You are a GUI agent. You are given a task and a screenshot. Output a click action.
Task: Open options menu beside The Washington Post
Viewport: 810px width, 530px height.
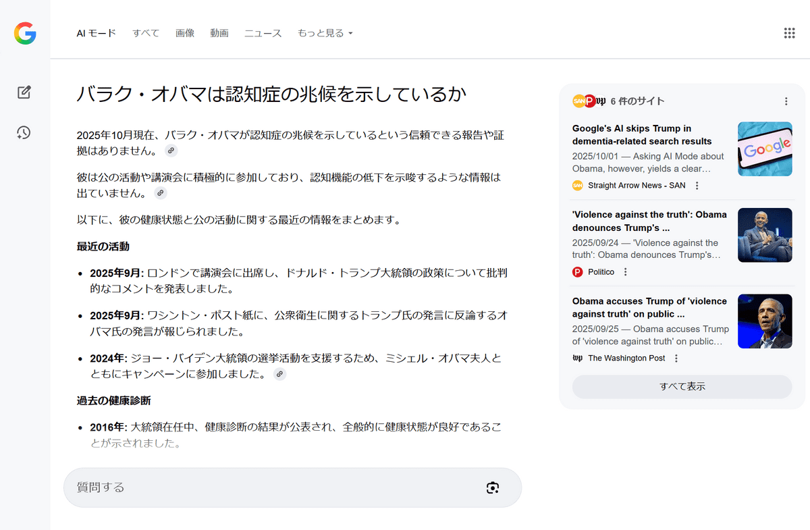(x=676, y=359)
